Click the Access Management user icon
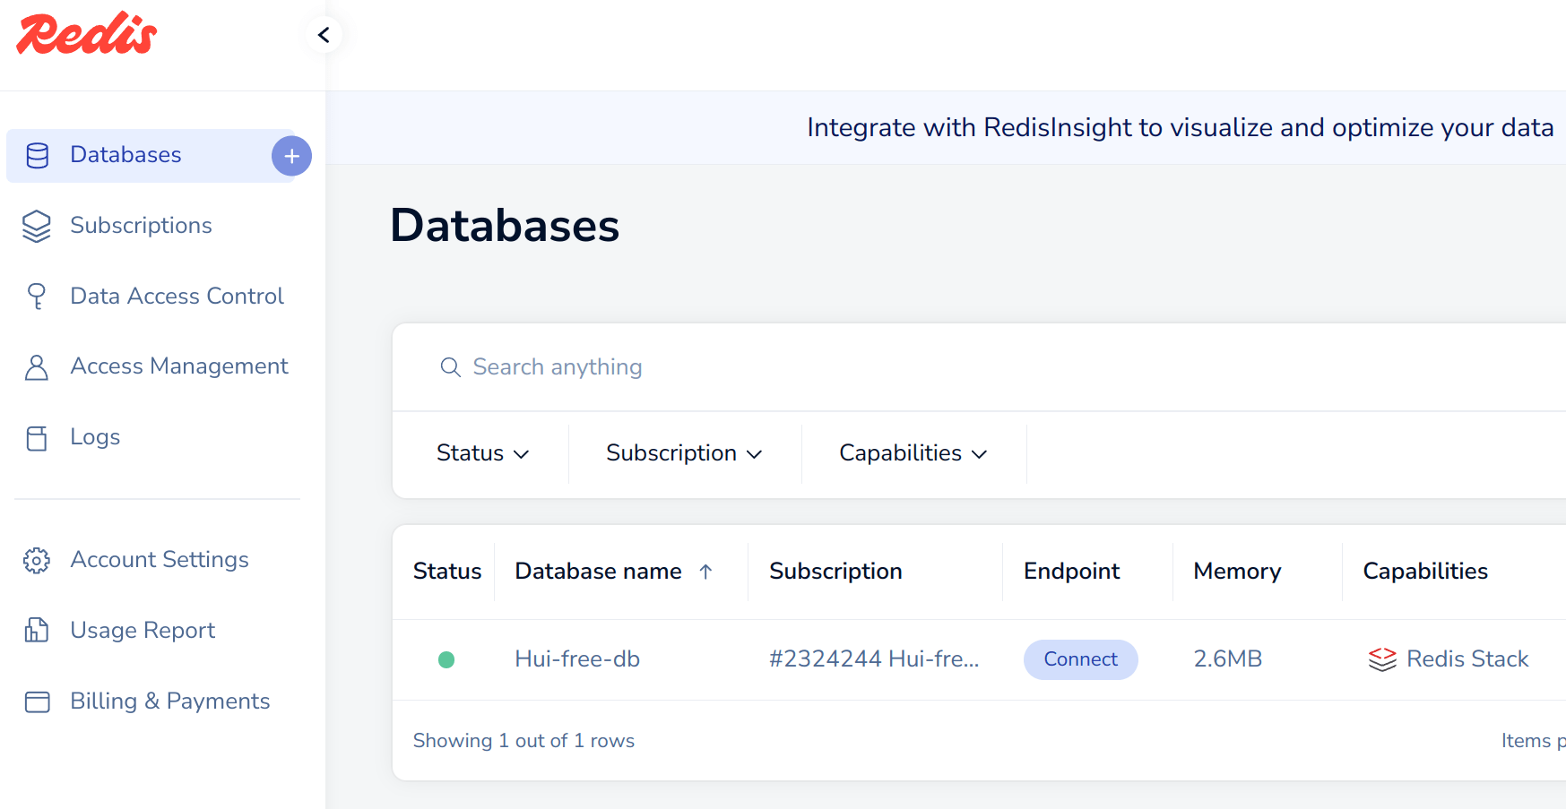 [37, 366]
